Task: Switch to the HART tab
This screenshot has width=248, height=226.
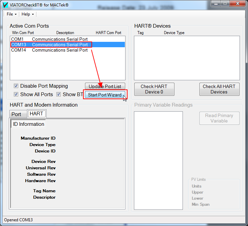Action: [x=37, y=114]
